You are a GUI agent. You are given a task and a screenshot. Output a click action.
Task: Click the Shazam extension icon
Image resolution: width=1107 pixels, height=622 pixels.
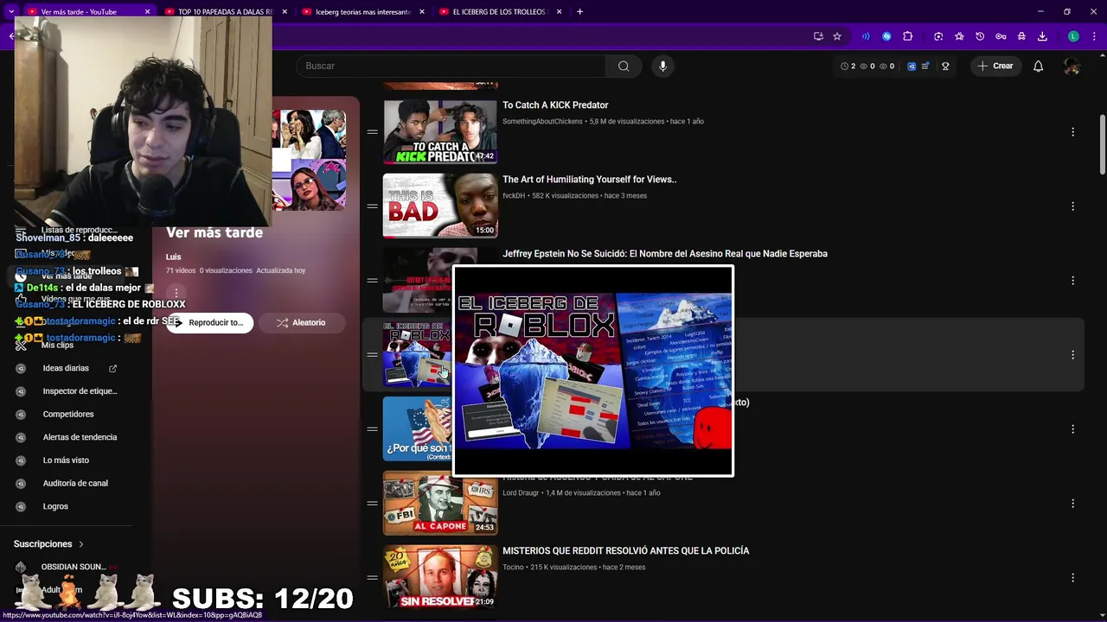click(x=886, y=36)
